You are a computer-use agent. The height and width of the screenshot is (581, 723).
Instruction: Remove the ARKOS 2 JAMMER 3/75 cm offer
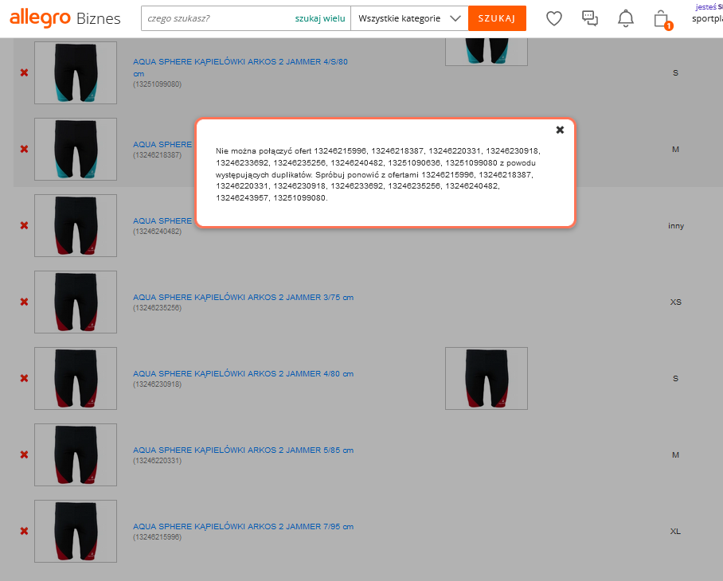click(24, 302)
